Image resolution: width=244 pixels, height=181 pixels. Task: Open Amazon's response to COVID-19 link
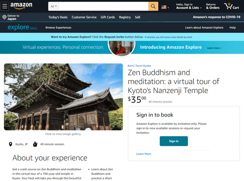tap(217, 17)
